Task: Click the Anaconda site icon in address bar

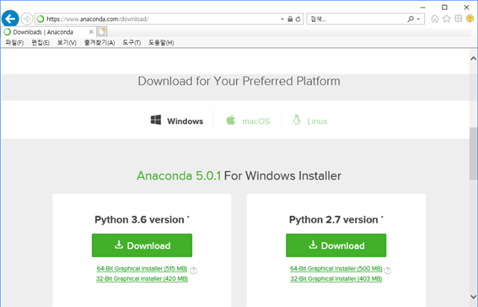Action: (40, 19)
